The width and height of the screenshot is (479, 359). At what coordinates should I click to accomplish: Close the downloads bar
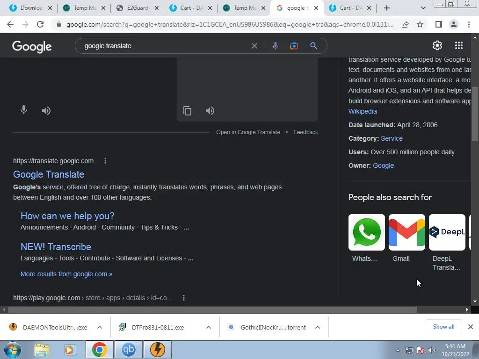coord(471,327)
